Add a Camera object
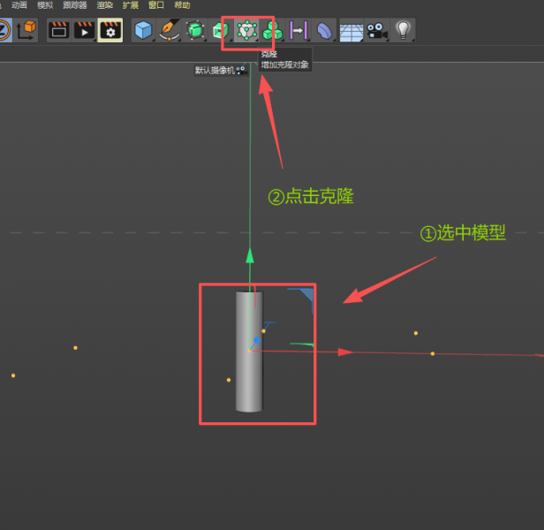Screen dimensions: 544x530 [x=377, y=30]
